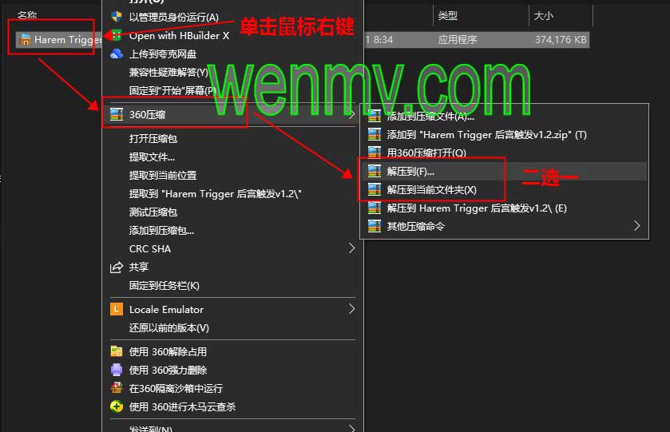Click the 360木马云查杀 scan icon
The image size is (670, 432).
coord(117,406)
